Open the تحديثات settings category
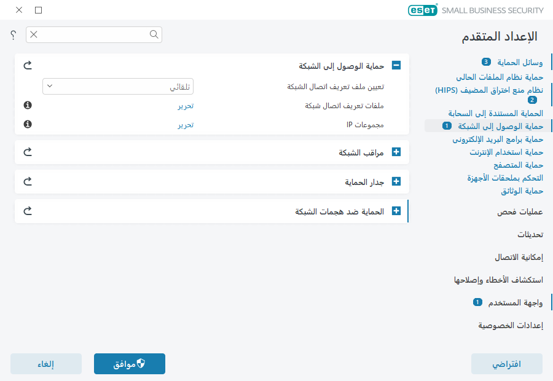 [530, 236]
